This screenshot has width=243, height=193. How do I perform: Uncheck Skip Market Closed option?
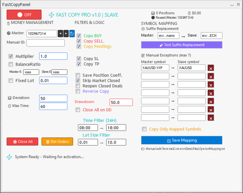pyautogui.click(x=78, y=81)
